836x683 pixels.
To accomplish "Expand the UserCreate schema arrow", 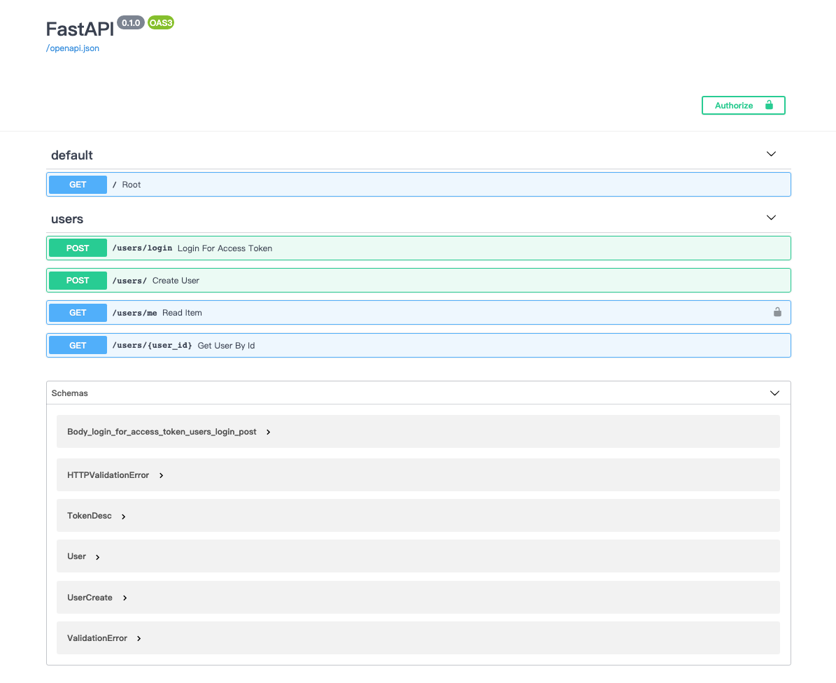I will coord(125,598).
